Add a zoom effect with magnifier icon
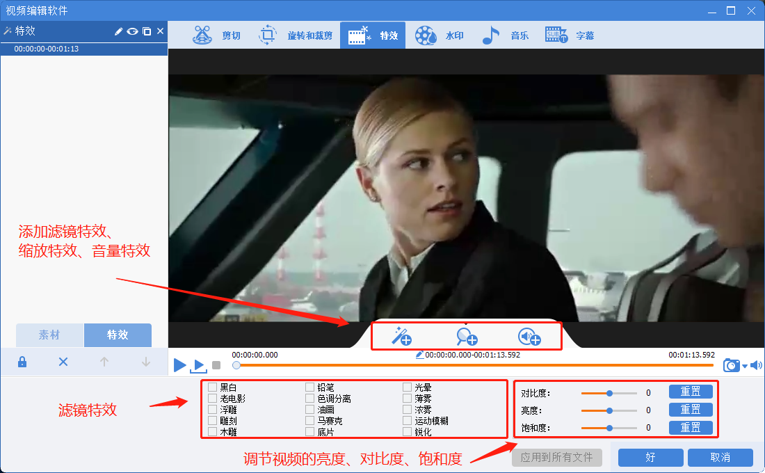 pos(467,337)
